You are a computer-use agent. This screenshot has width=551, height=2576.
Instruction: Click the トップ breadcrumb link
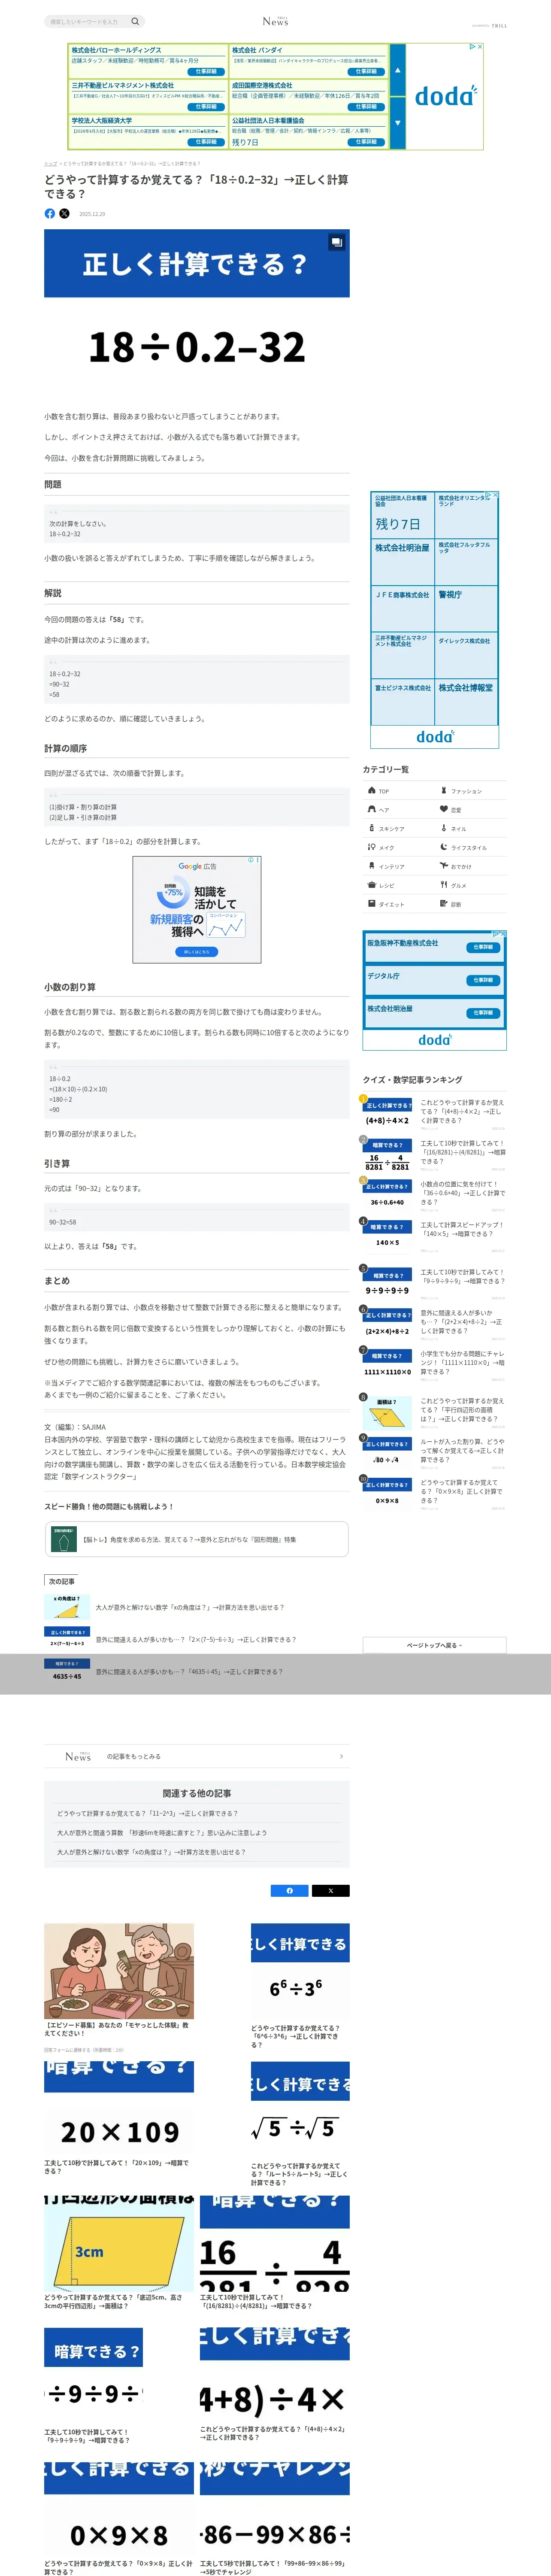50,163
